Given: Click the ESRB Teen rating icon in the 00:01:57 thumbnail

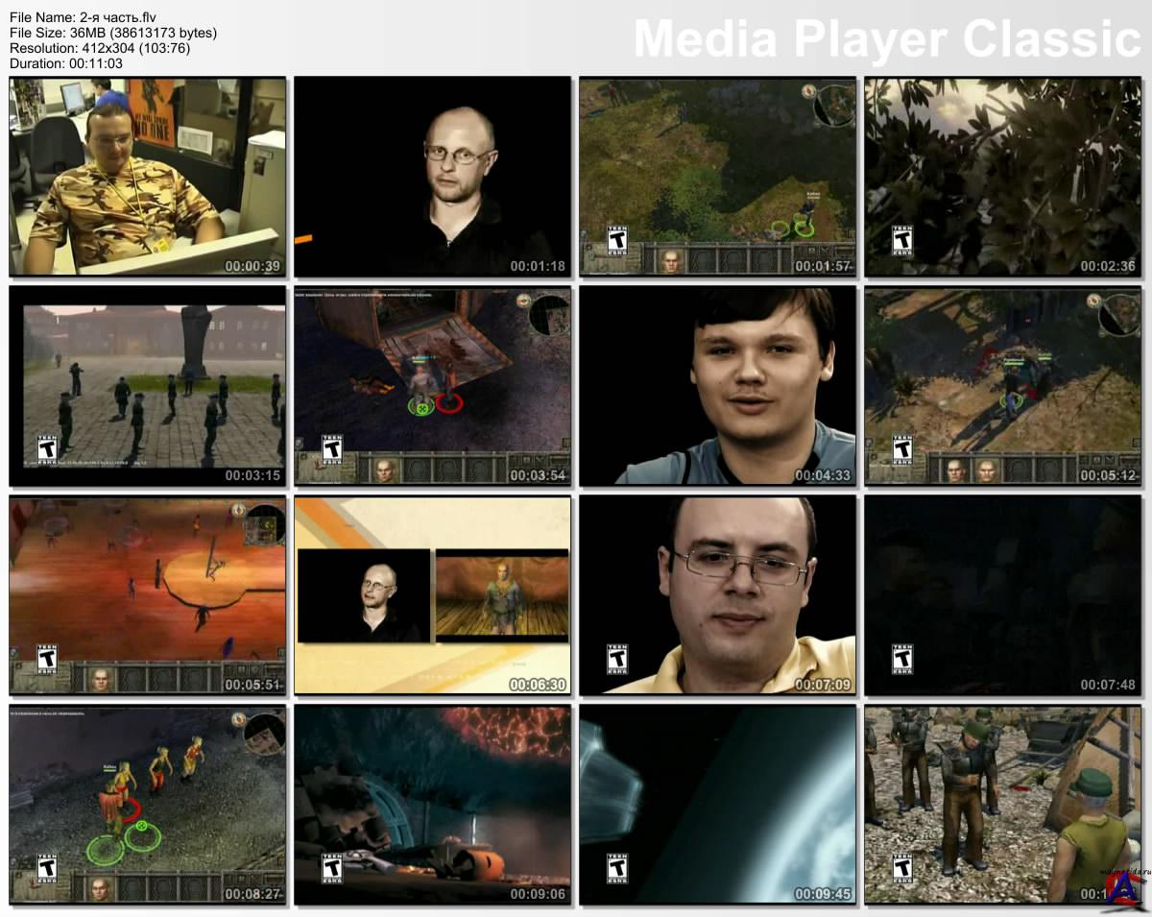Looking at the screenshot, I should (617, 240).
